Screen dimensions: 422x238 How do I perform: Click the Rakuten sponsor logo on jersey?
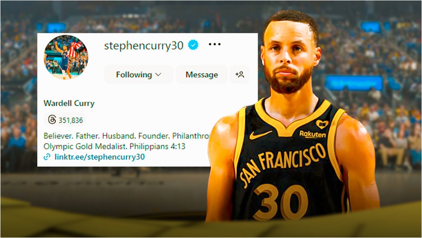click(313, 134)
